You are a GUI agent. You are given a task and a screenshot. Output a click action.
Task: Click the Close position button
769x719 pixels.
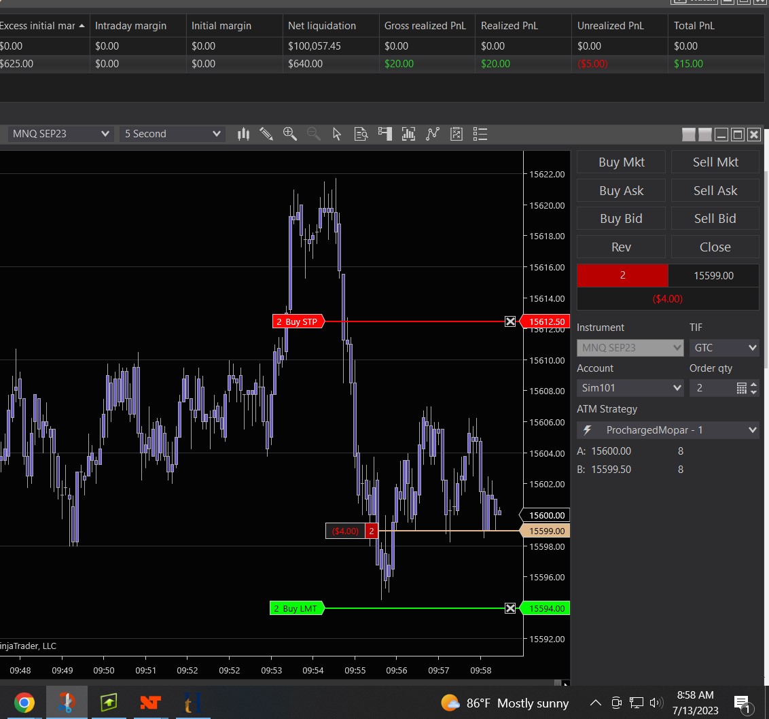pyautogui.click(x=715, y=247)
